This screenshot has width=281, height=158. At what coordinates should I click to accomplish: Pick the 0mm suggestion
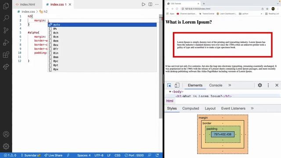pyautogui.click(x=102, y=57)
